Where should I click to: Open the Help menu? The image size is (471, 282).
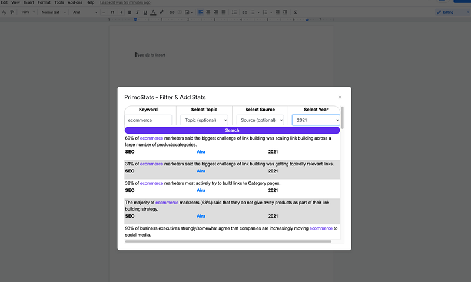[90, 2]
